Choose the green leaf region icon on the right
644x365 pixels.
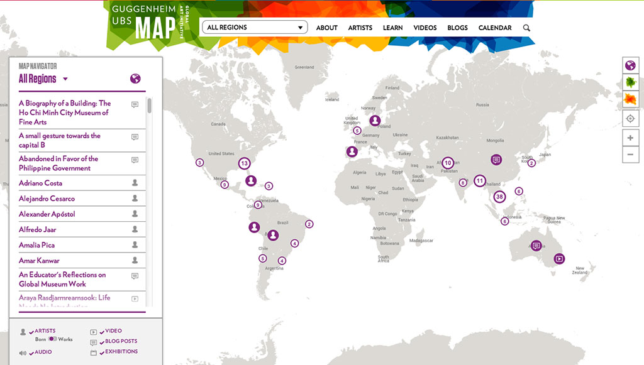pos(630,82)
